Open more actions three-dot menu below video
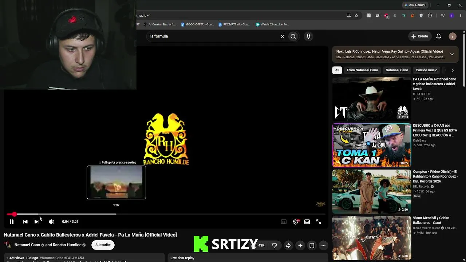The image size is (466, 262). coord(323,246)
